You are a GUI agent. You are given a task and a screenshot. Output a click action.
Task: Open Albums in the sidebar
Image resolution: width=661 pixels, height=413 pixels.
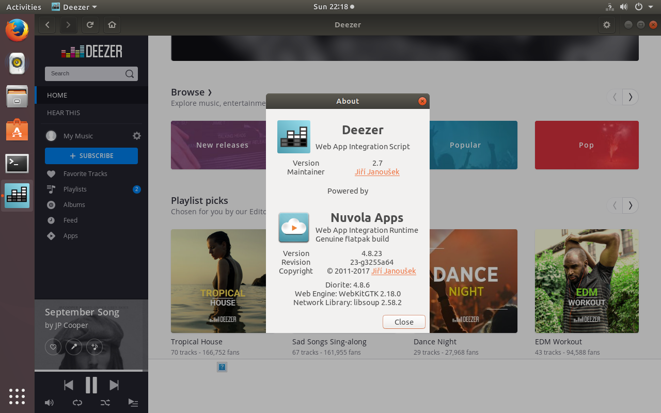[x=74, y=205]
